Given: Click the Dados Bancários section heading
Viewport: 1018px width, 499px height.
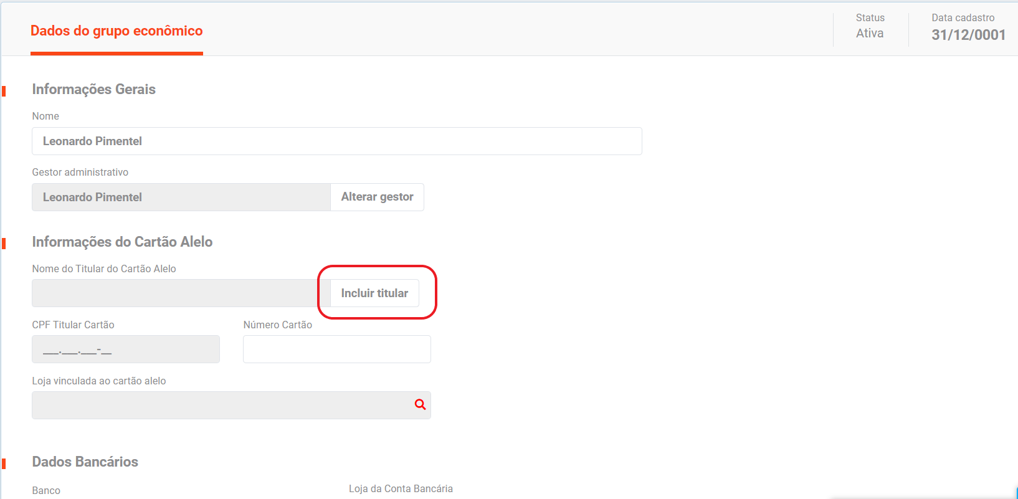Looking at the screenshot, I should click(85, 462).
